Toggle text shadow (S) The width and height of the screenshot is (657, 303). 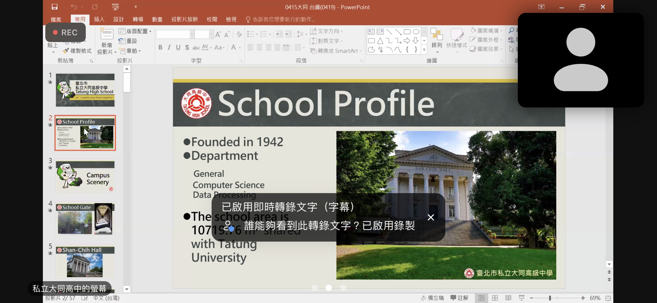(x=187, y=47)
